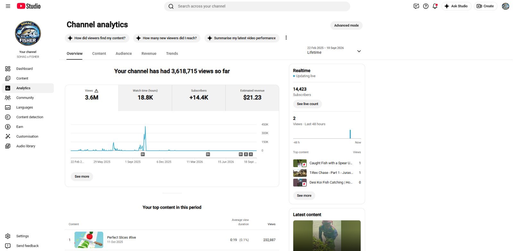Click the chart marker labelled 4

coord(251,154)
